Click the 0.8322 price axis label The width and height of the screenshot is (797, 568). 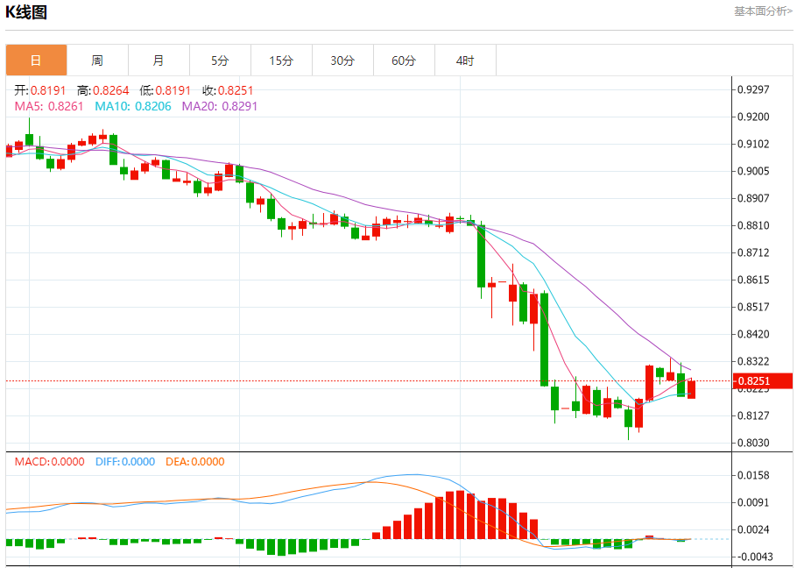(x=754, y=361)
